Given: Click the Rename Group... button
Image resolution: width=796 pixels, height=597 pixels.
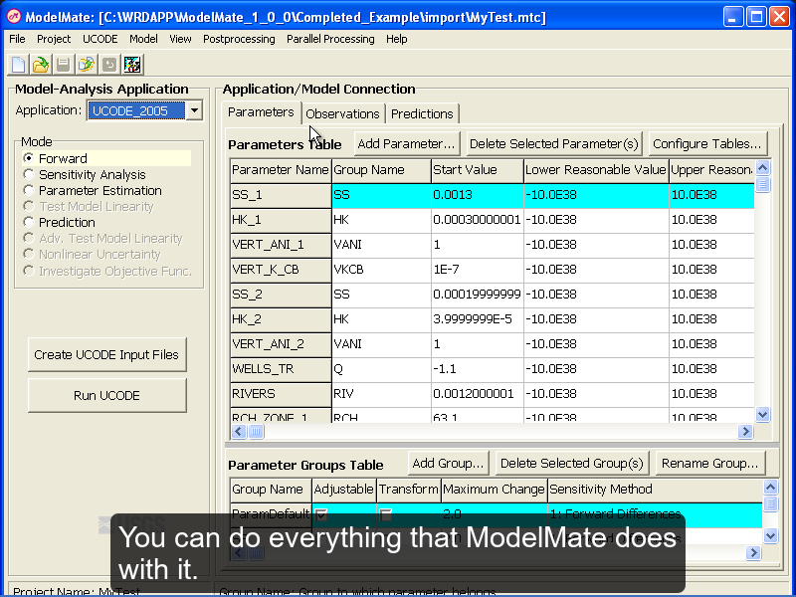Looking at the screenshot, I should point(709,463).
